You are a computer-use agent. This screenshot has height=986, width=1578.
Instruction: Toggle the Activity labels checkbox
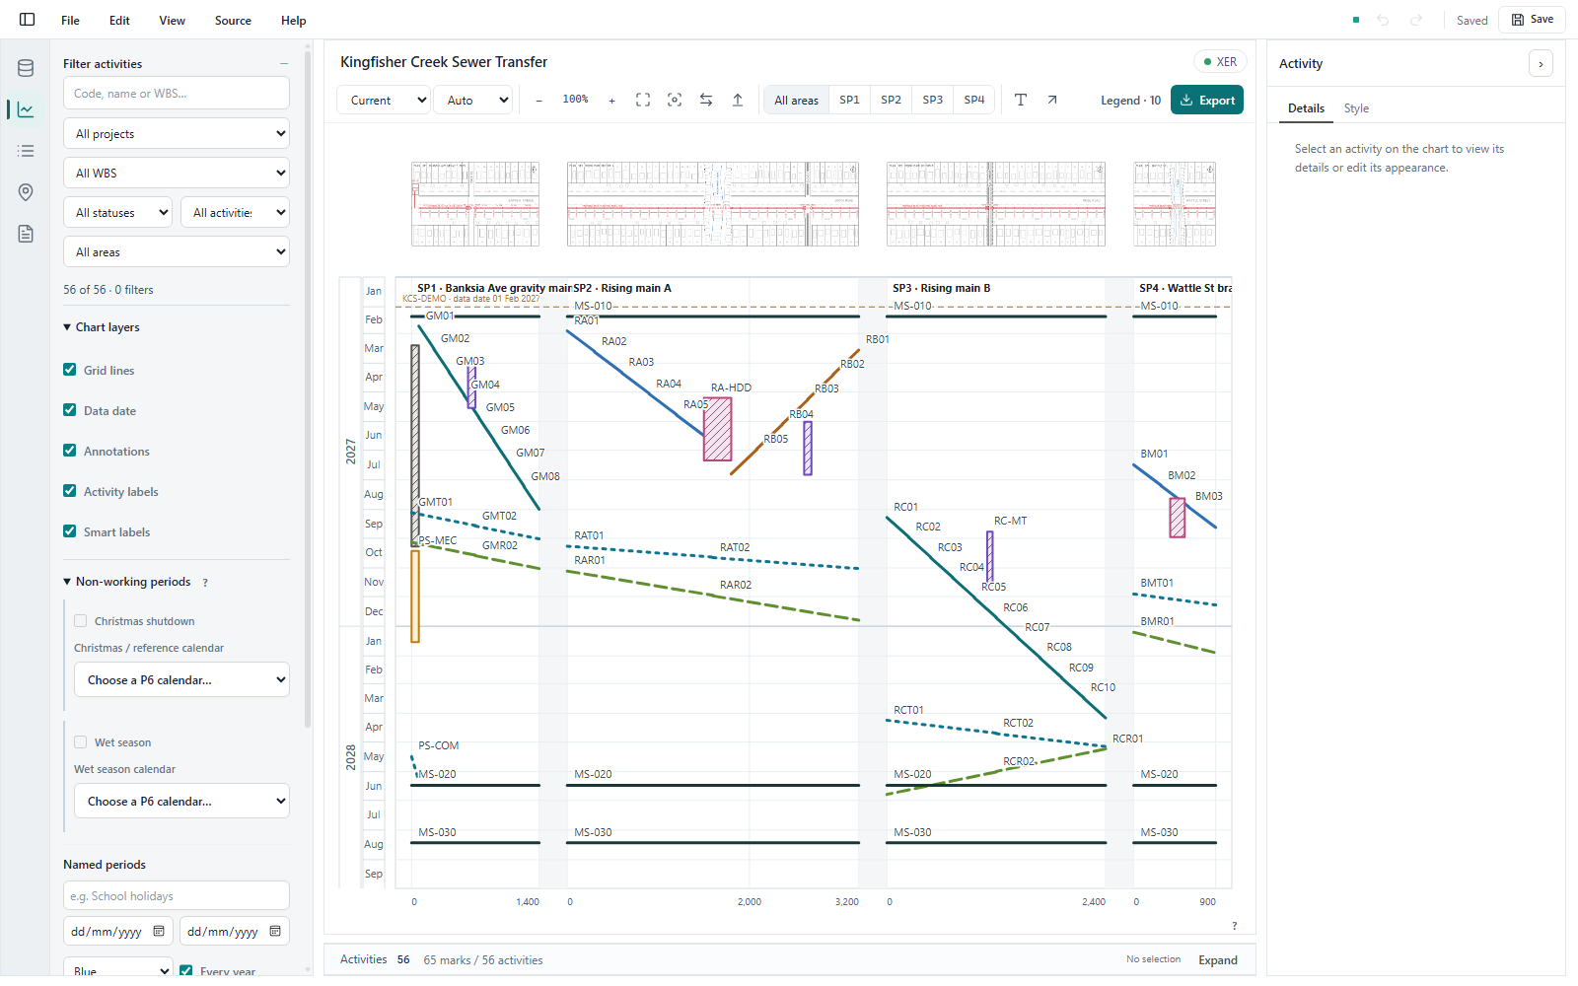pos(69,491)
